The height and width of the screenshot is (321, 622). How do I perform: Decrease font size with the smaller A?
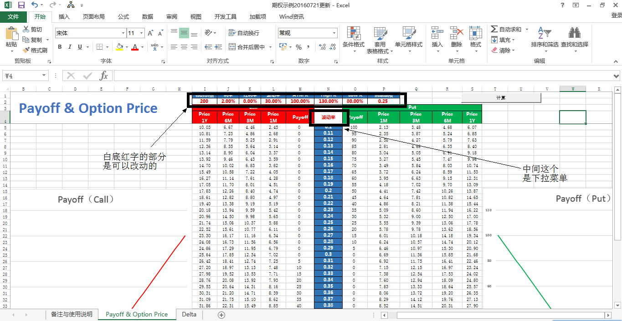pos(160,33)
